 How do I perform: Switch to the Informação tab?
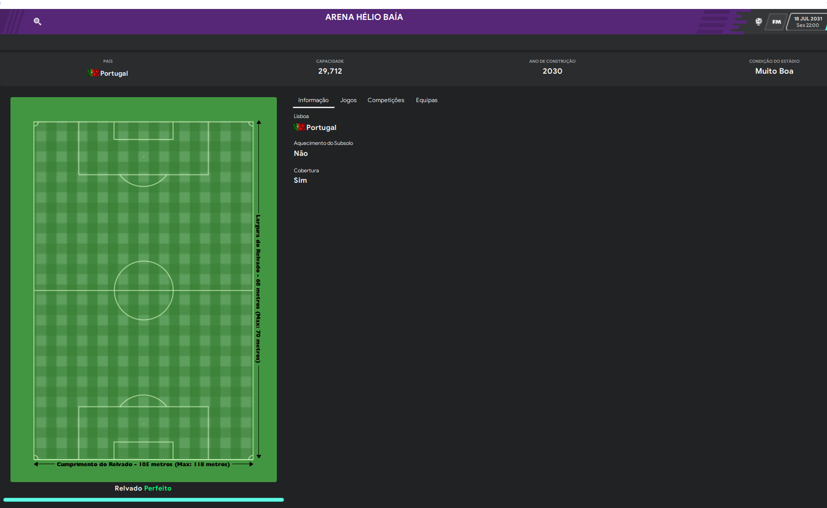[313, 100]
